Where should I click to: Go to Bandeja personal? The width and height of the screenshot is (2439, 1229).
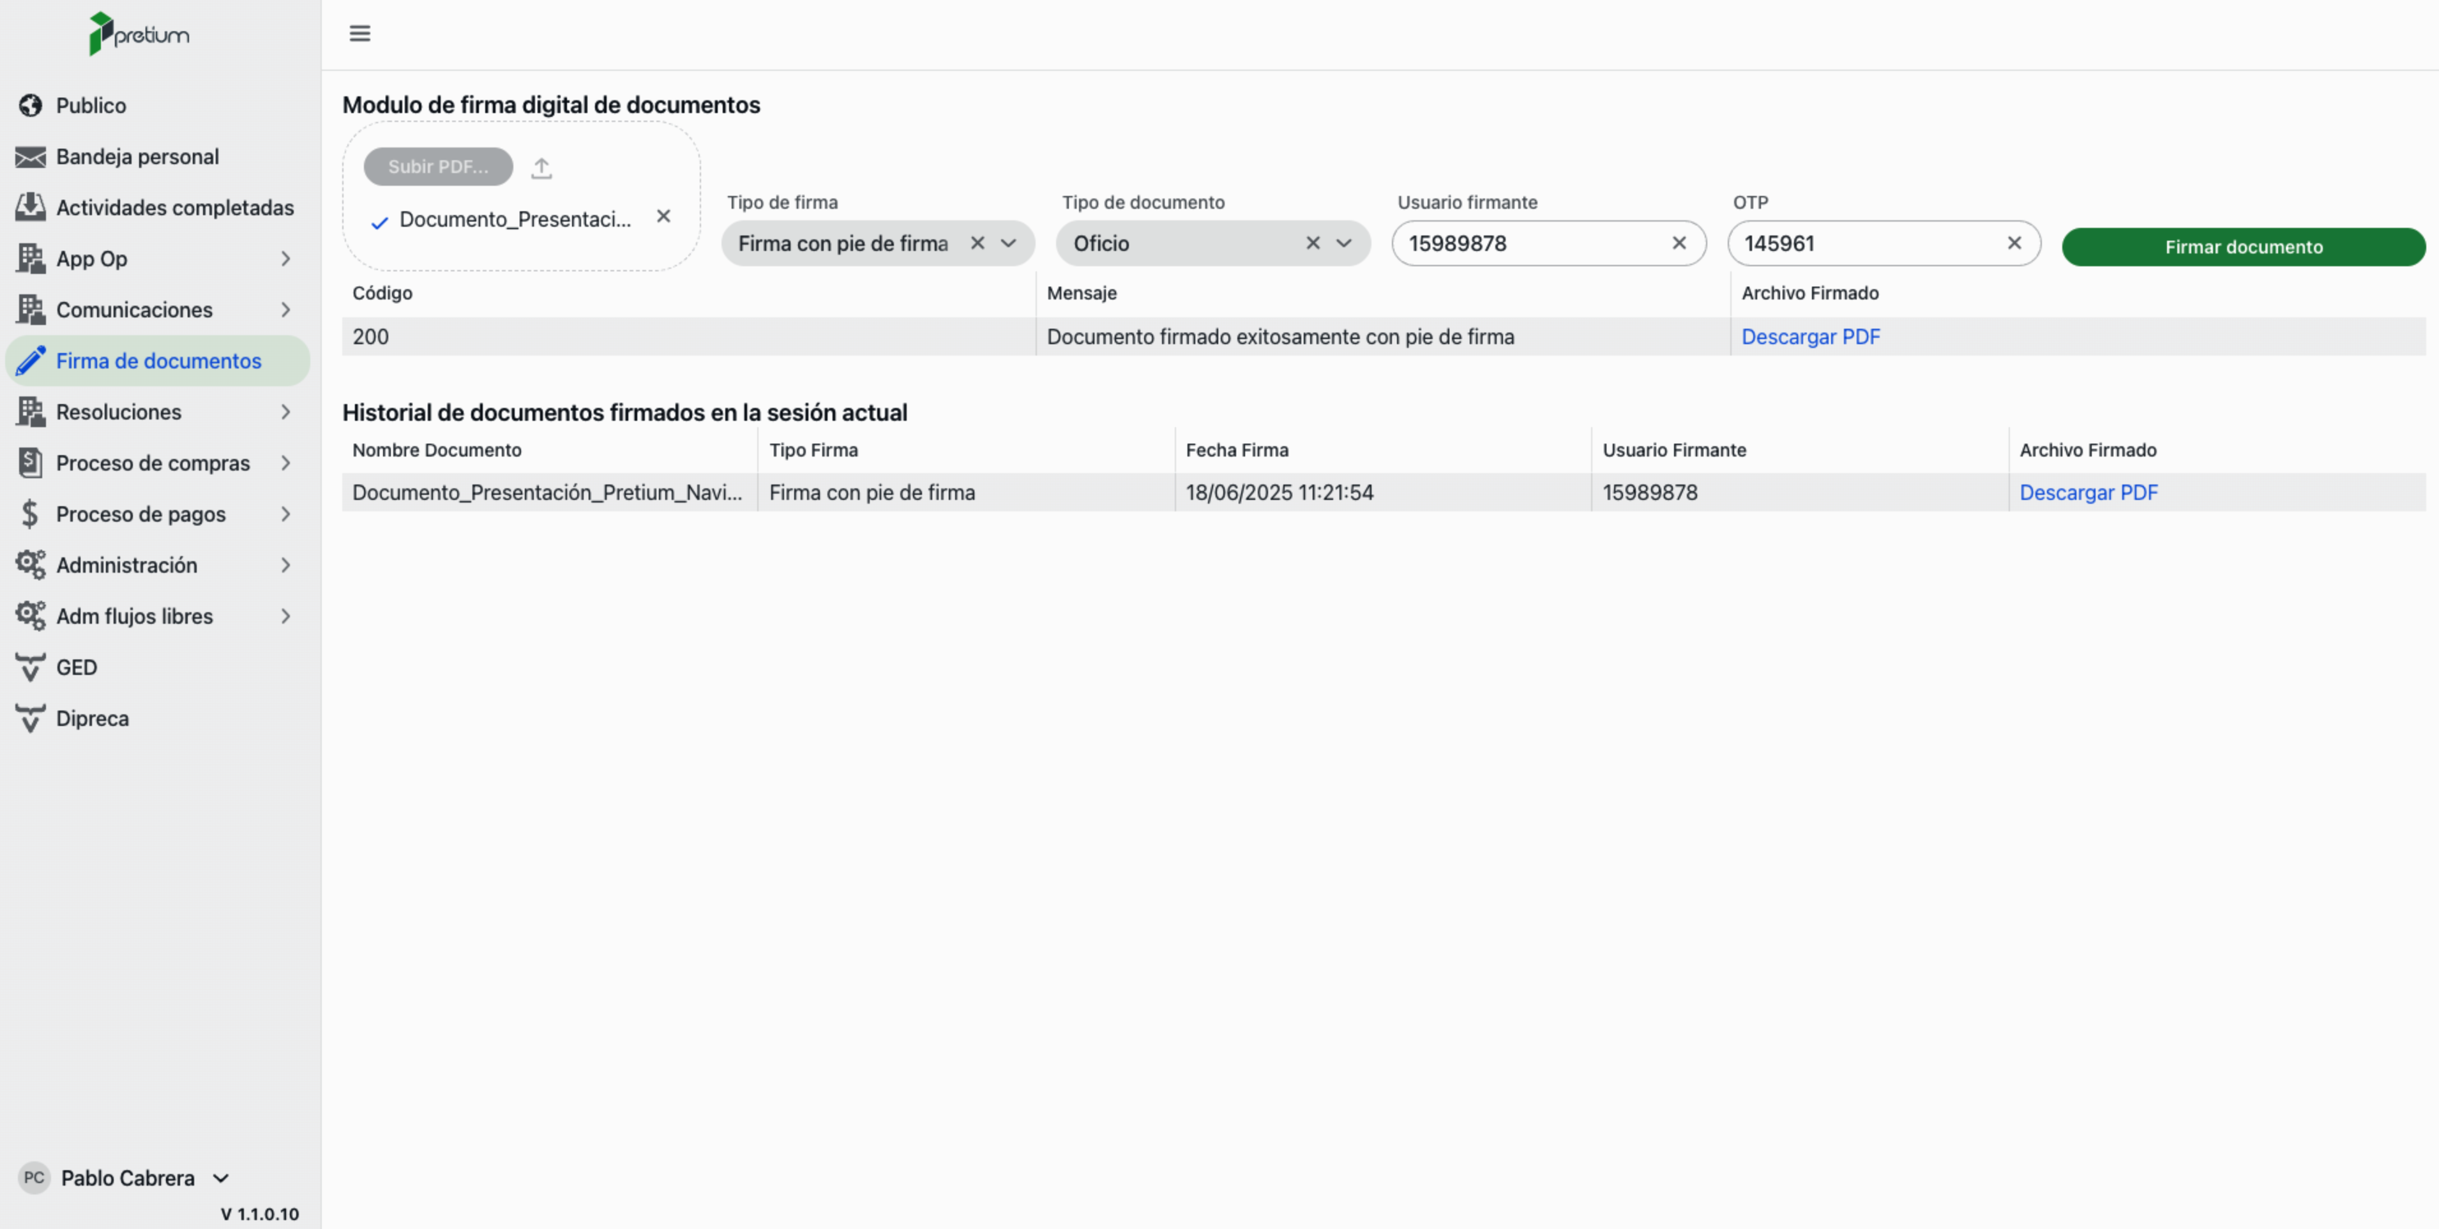click(137, 156)
